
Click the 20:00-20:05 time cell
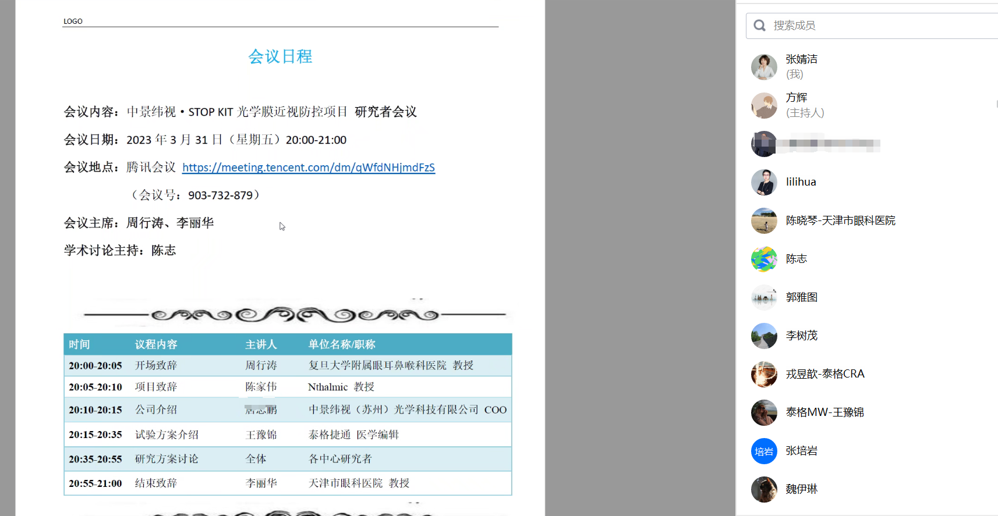pyautogui.click(x=95, y=365)
